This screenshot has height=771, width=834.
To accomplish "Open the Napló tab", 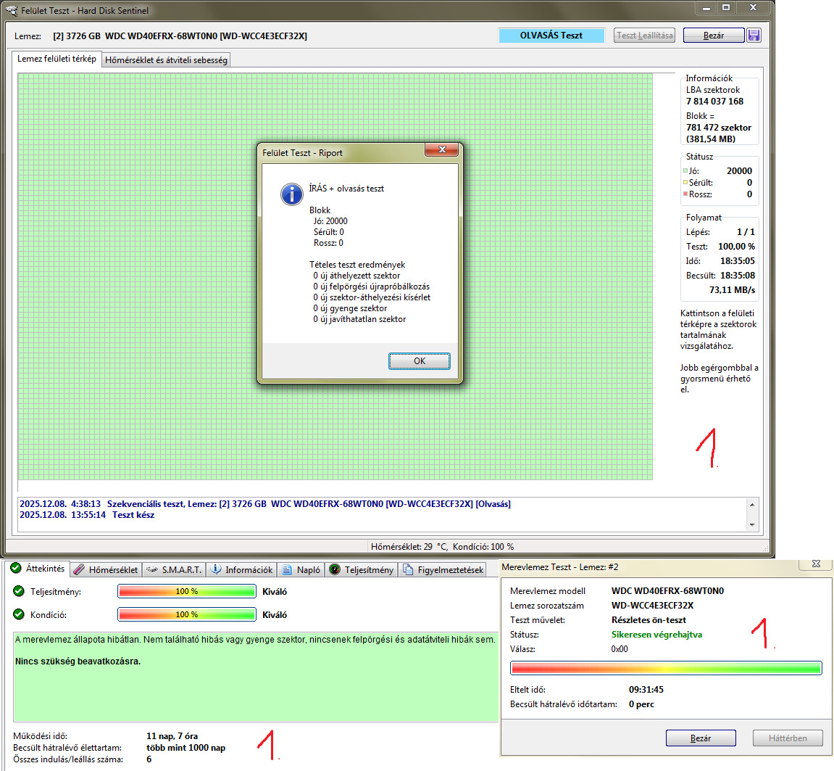I will pyautogui.click(x=301, y=570).
